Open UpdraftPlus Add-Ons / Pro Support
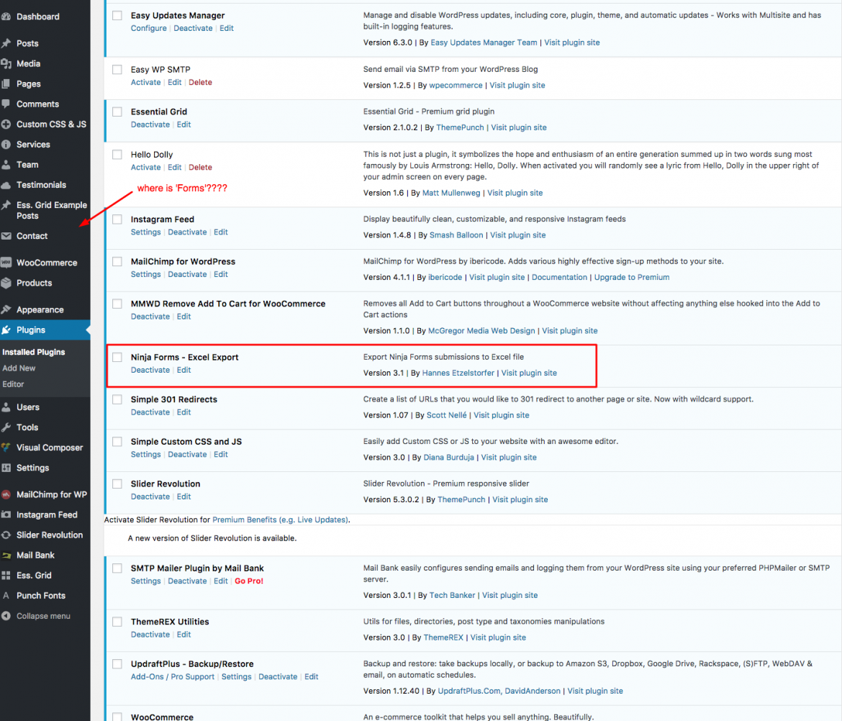This screenshot has width=842, height=721. pyautogui.click(x=173, y=677)
